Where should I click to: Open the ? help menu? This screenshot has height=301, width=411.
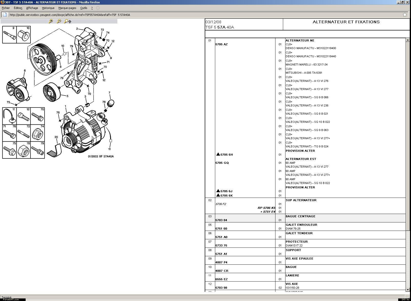click(92, 8)
